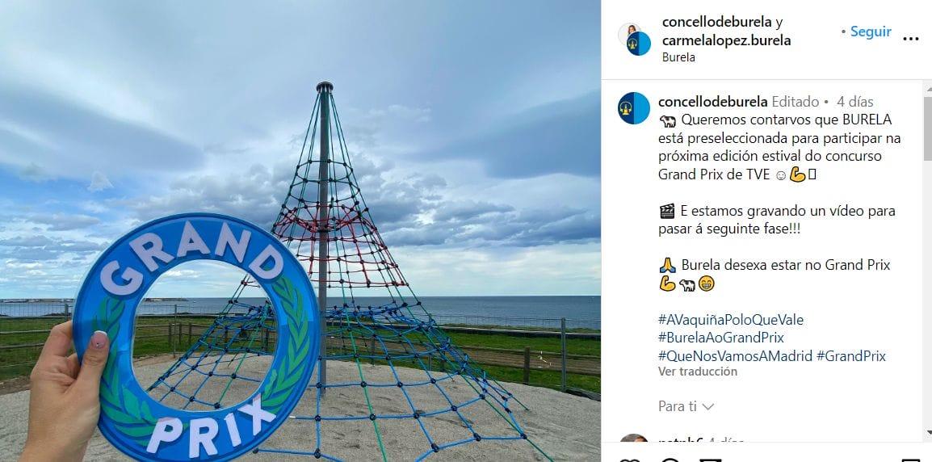Open hashtag #BurelaAoGrandPrix
932x462 pixels.
click(x=721, y=338)
